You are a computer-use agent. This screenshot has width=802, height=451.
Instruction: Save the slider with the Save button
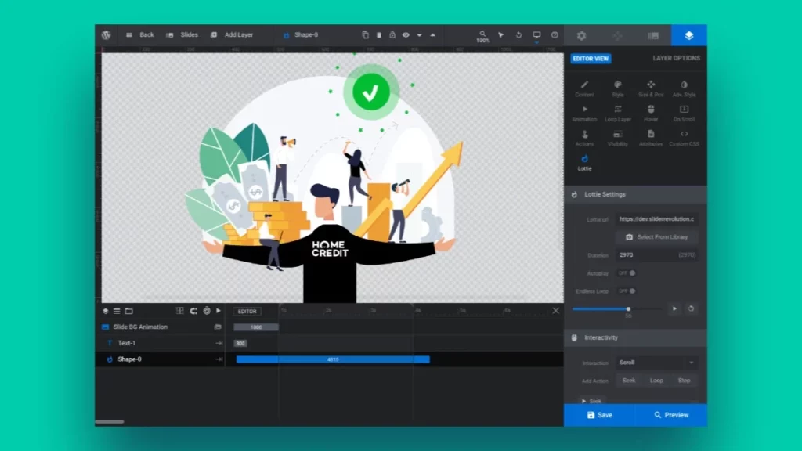click(599, 414)
